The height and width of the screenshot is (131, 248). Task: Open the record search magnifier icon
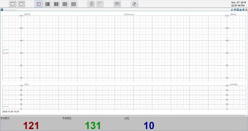(117, 4)
